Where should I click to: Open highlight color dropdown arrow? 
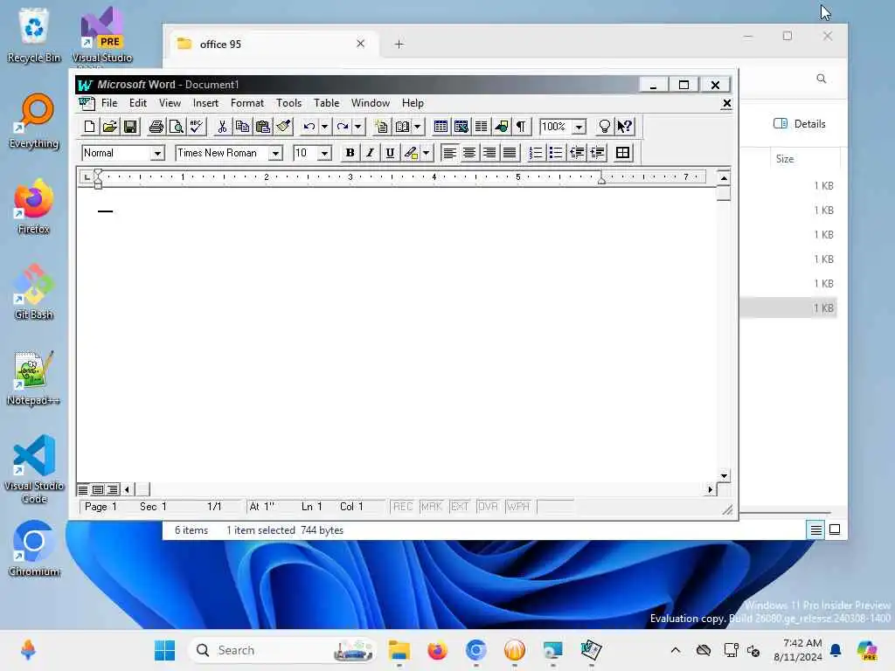click(426, 153)
